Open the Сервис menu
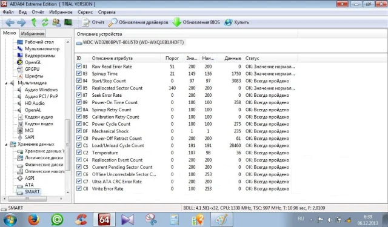Screen dimensions: 388x227 [x=85, y=12]
